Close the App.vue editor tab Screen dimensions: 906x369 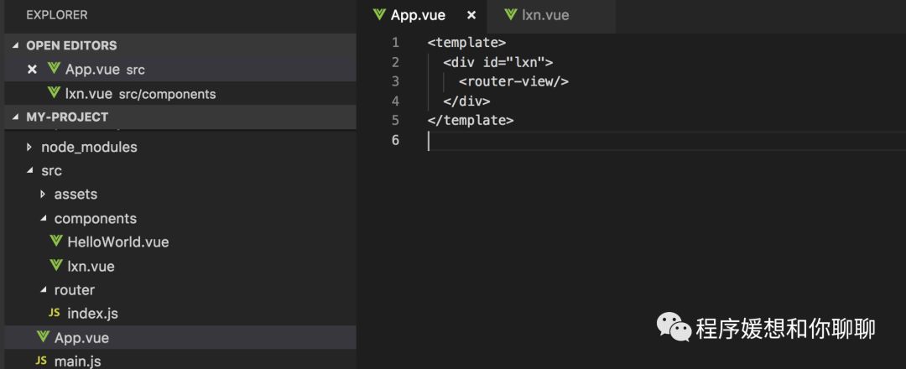(471, 15)
